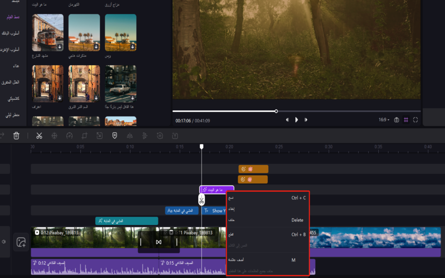The image size is (445, 278).
Task: Click the add cover image icon beside the video track
Action: [x=21, y=242]
